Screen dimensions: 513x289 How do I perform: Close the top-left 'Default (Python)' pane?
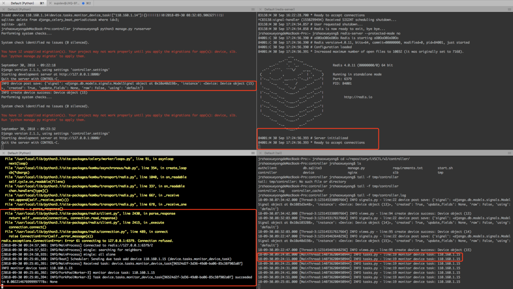3,9
